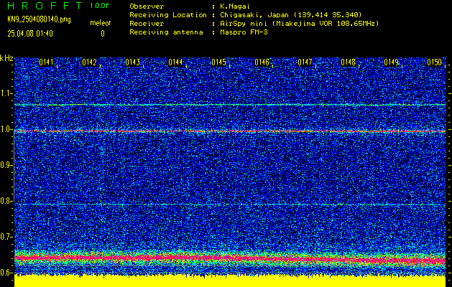Click the yellow amplitude strip at bottom
452x287 pixels.
[230, 281]
